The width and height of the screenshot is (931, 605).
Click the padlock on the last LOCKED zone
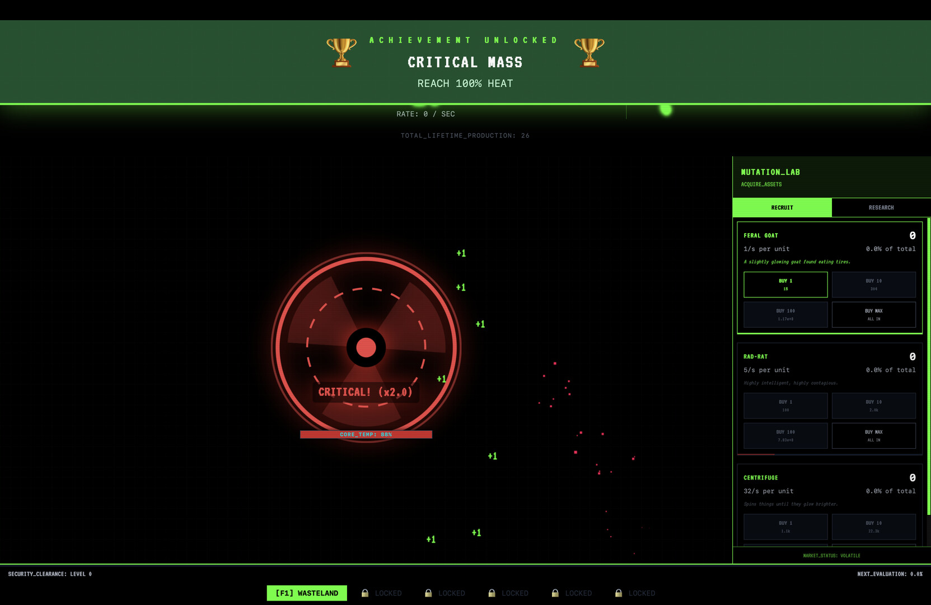tap(619, 593)
